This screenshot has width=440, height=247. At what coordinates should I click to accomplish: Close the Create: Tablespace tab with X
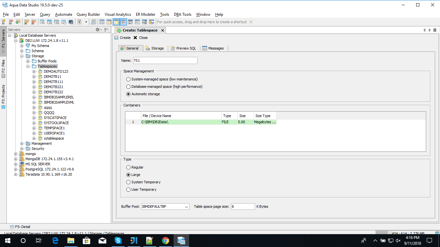tap(163, 30)
